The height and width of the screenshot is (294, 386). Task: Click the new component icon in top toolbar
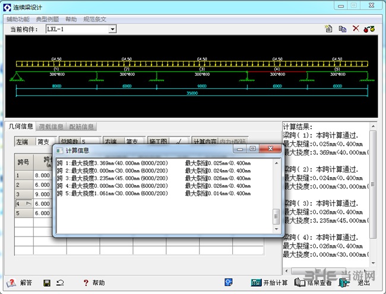(328, 28)
